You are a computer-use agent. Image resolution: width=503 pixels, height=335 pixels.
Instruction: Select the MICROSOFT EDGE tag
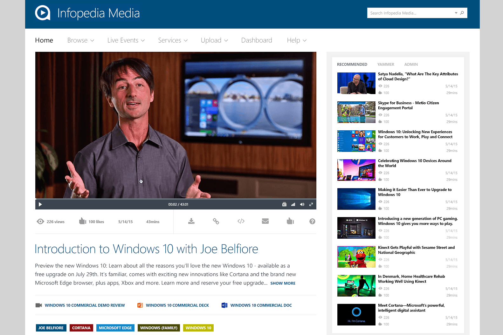115,328
